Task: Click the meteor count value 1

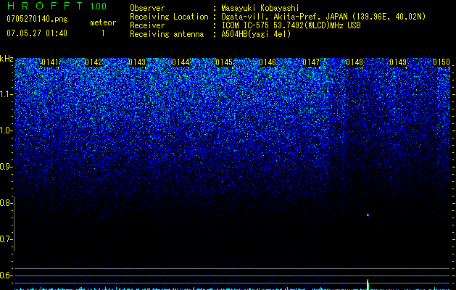Action: click(x=103, y=33)
